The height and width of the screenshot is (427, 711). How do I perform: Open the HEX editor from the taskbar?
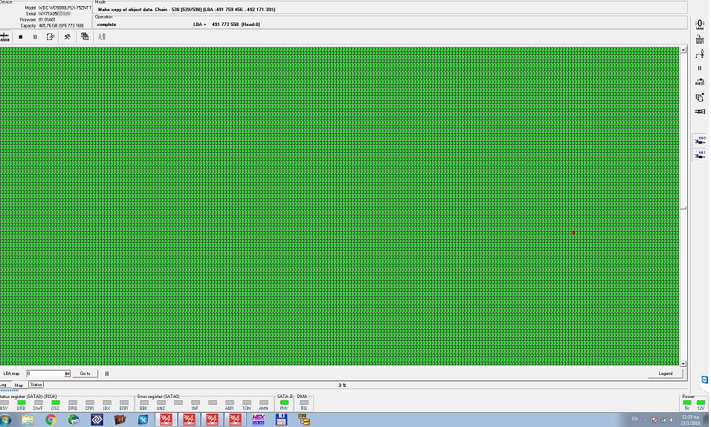point(258,420)
